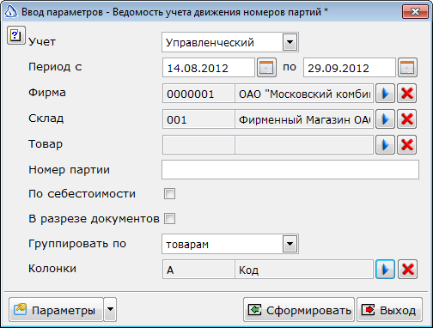Image resolution: width=433 pixels, height=328 pixels.
Task: Open the help icon near Учет
Action: tap(16, 35)
